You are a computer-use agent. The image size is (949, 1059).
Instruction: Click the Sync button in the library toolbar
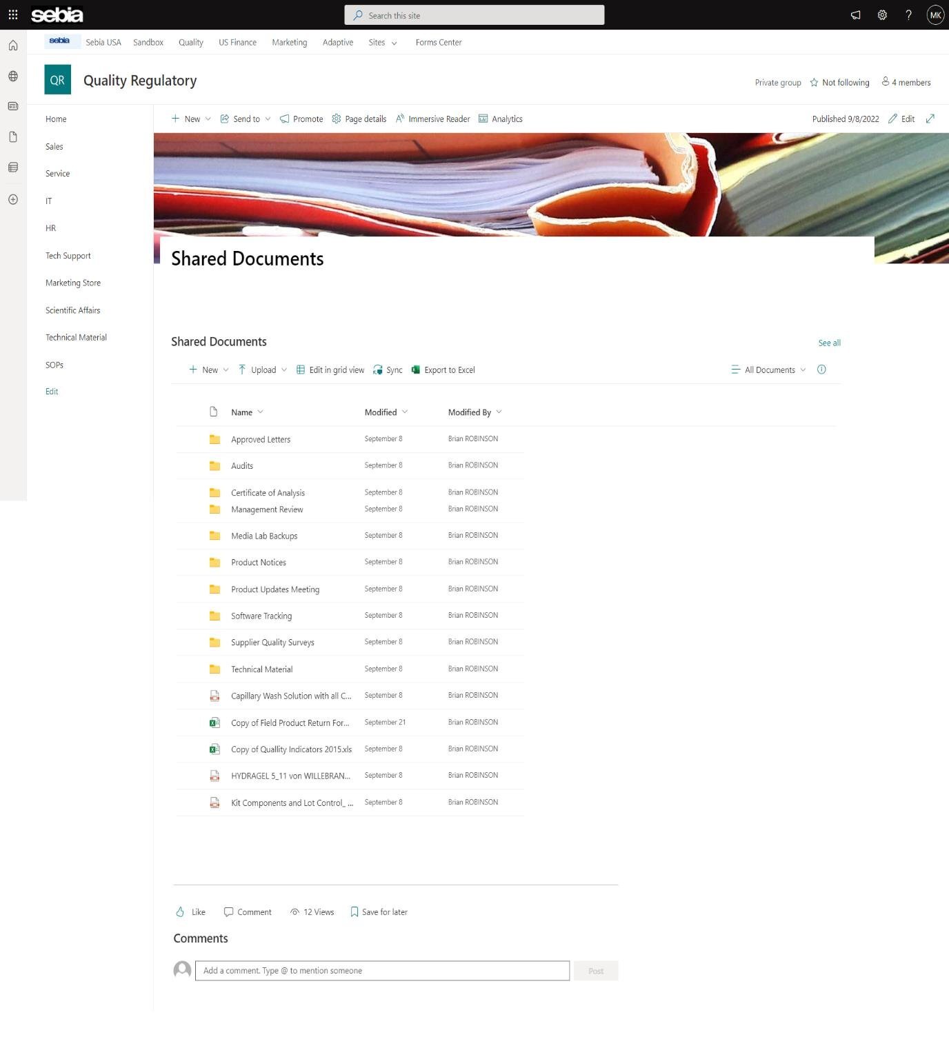(388, 370)
